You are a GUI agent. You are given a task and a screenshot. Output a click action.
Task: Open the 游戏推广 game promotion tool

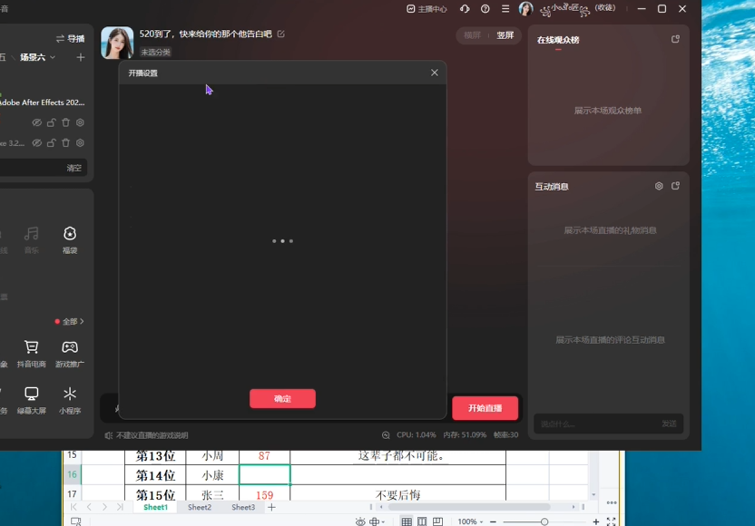[70, 352]
